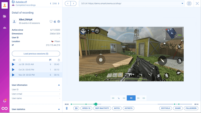
Task: Click the SHARE button
Action: point(178,108)
